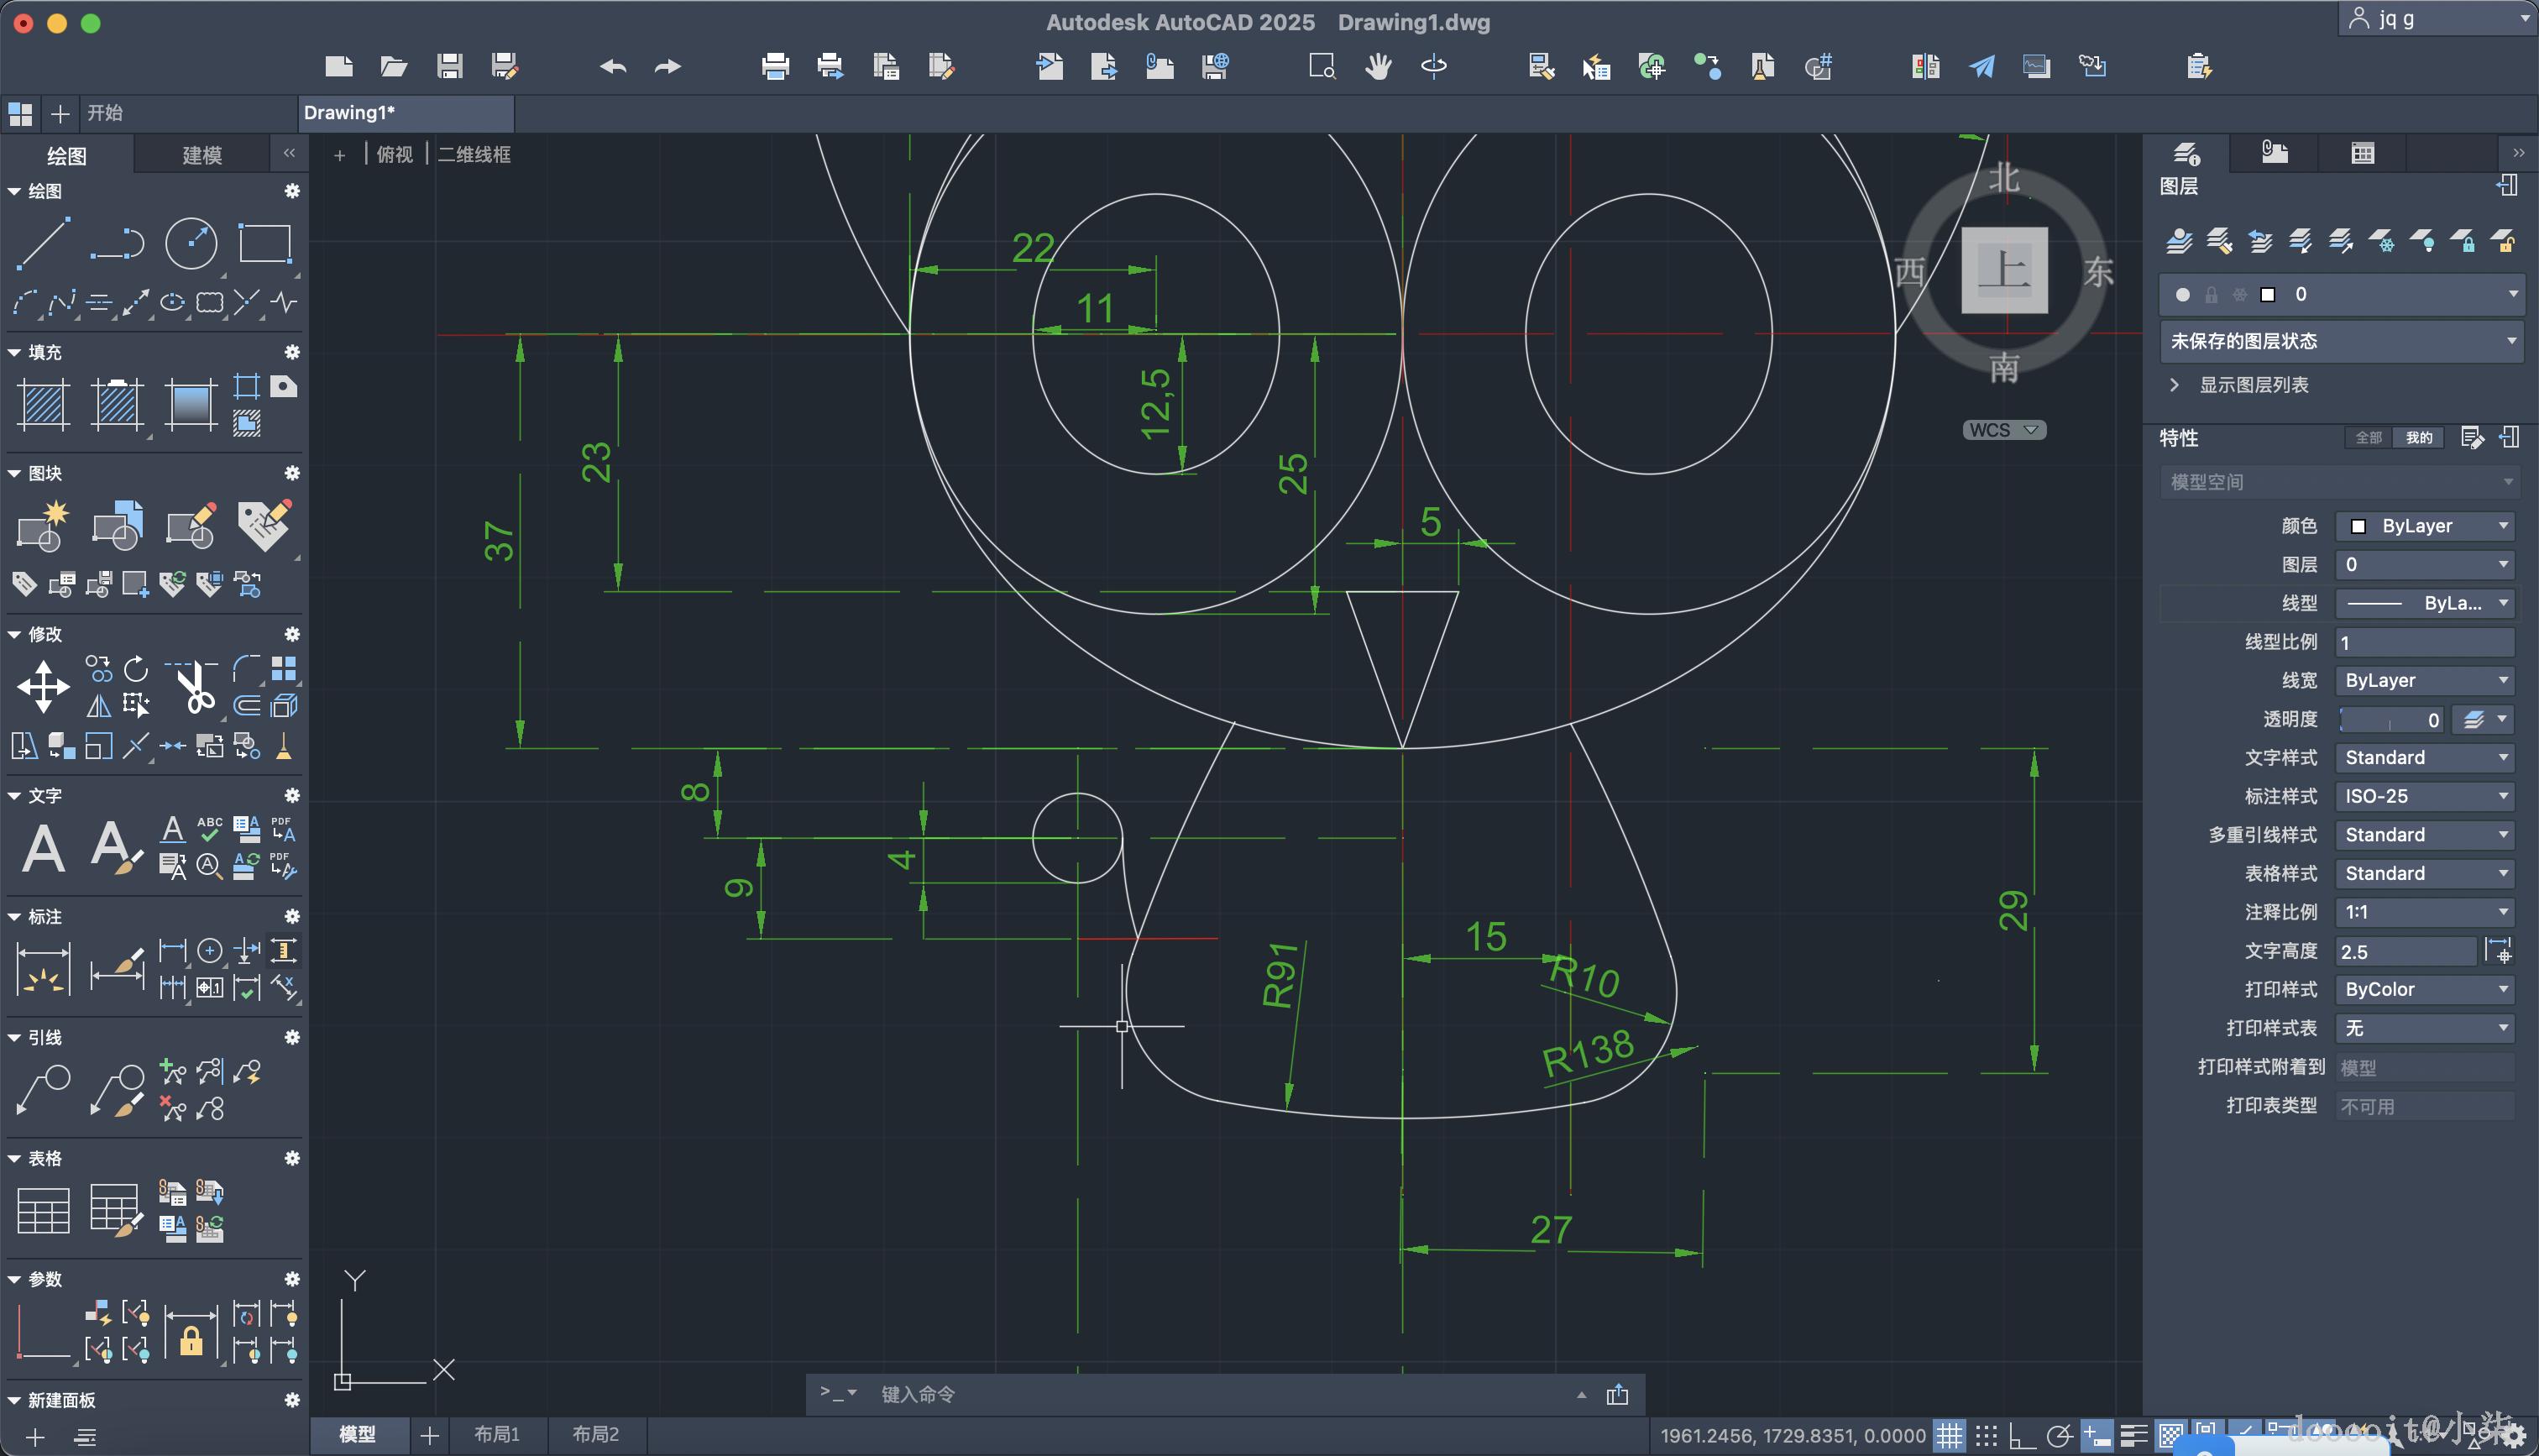The height and width of the screenshot is (1456, 2539).
Task: Activate the Move tool in Modify panel
Action: pos(43,687)
